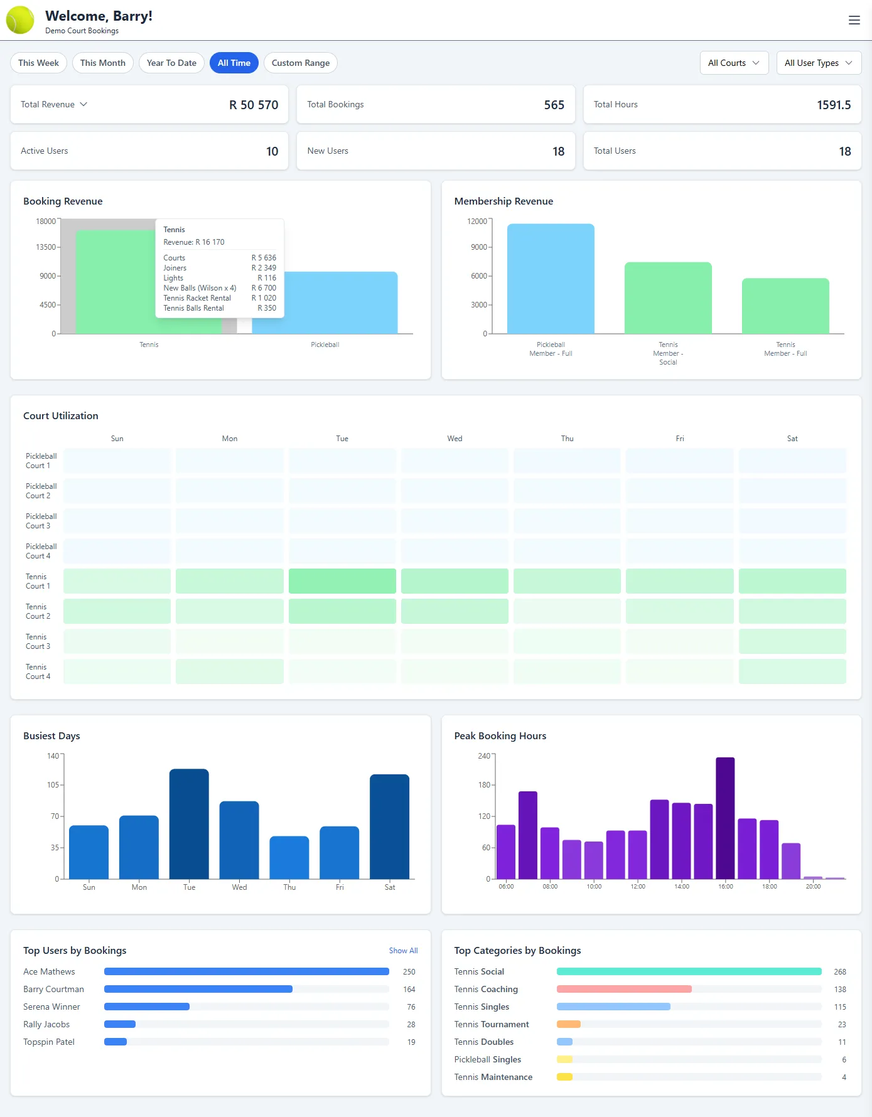The image size is (872, 1117).
Task: Click the Tue bar in Busiest Days
Action: [x=189, y=824]
